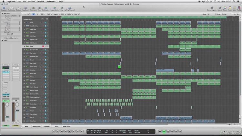Open the Arrange View local menu
Screen dimensions: 242x136
76,14
